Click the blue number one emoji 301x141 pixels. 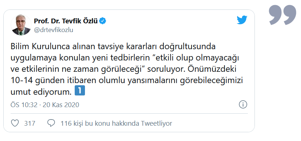[x=79, y=91]
